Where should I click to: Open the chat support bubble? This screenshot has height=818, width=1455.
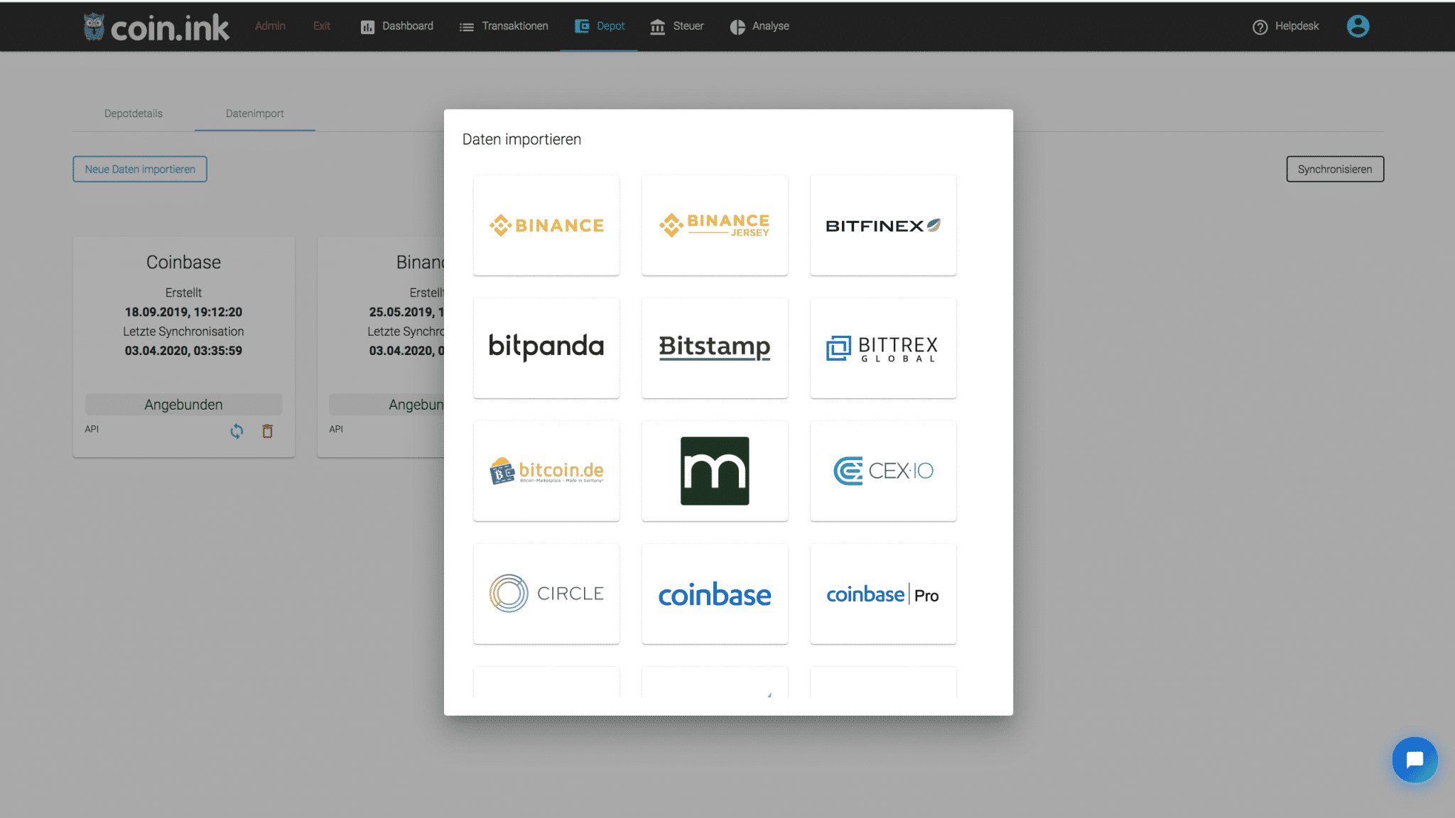pos(1415,760)
